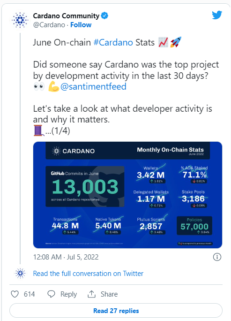Click the Share label
Screen dimensions: 231x321
click(x=109, y=294)
